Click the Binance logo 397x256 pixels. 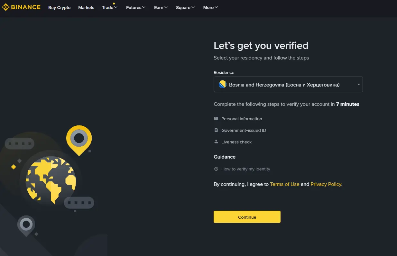[x=21, y=7]
